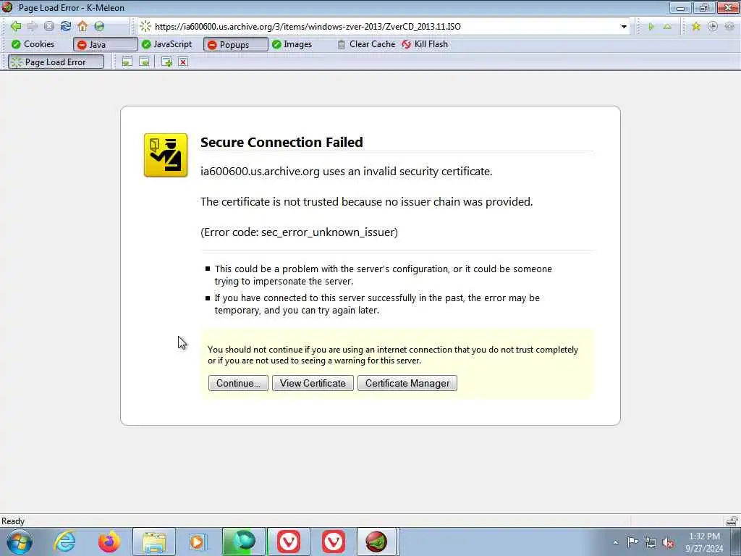The height and width of the screenshot is (556, 741).
Task: Click the Continue... button
Action: coord(238,384)
